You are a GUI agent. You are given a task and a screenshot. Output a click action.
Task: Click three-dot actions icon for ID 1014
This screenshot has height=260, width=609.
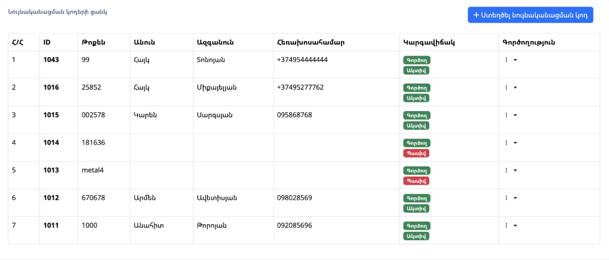[x=506, y=143]
